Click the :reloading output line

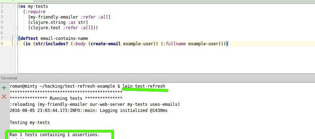[95, 104]
